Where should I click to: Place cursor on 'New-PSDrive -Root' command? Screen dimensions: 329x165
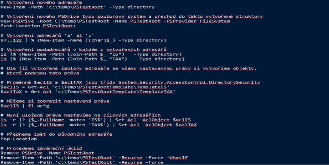26,21
